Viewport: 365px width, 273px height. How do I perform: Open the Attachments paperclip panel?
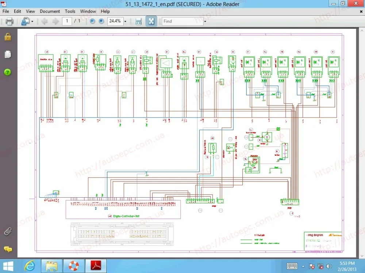pos(8,231)
